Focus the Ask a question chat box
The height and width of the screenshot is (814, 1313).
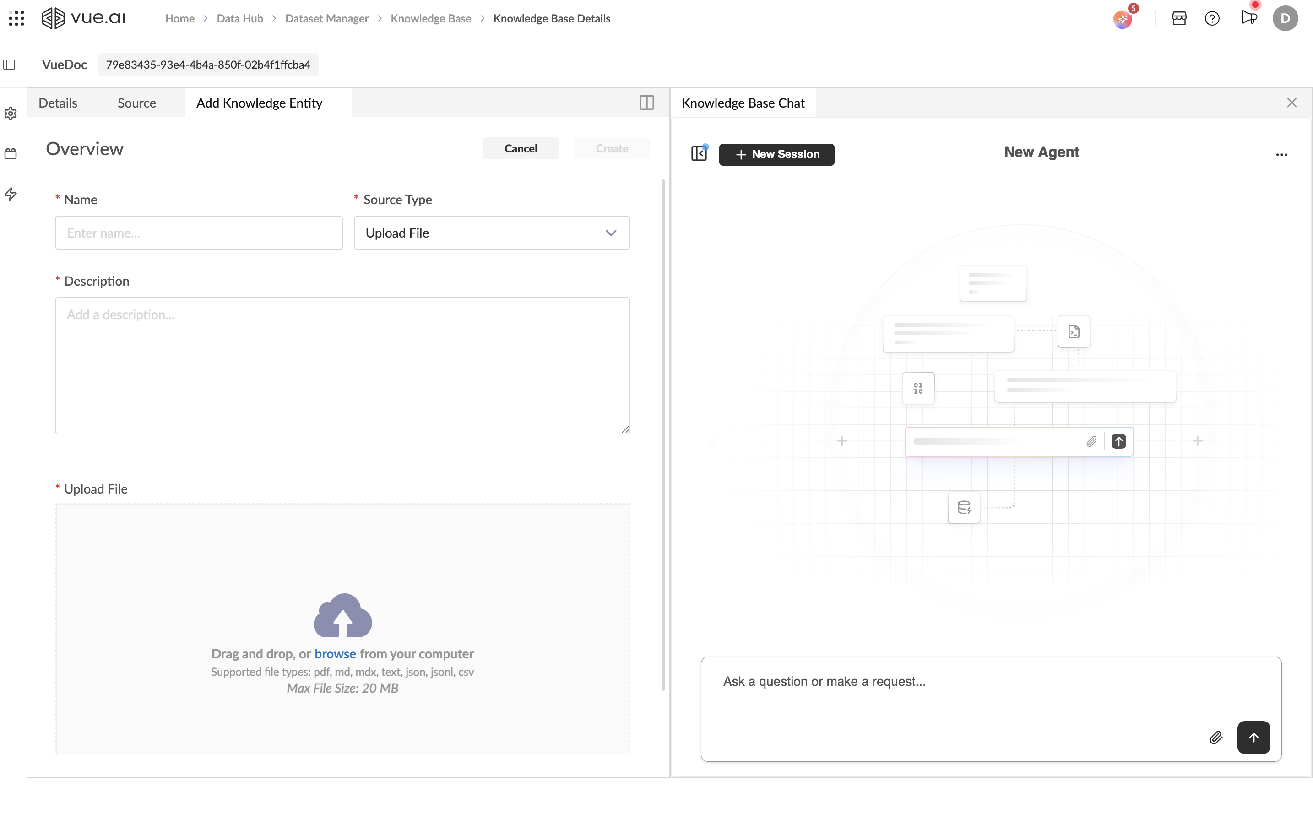coord(991,709)
